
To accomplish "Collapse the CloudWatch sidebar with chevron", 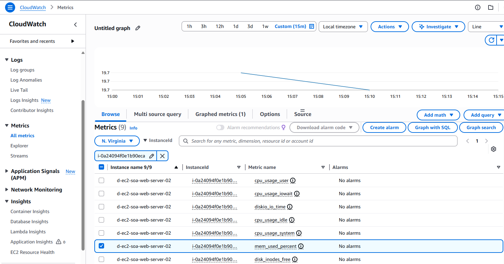I will 75,24.
